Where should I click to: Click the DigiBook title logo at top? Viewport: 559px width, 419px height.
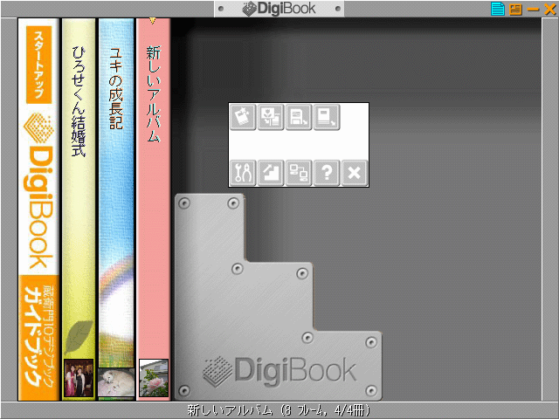click(x=279, y=9)
